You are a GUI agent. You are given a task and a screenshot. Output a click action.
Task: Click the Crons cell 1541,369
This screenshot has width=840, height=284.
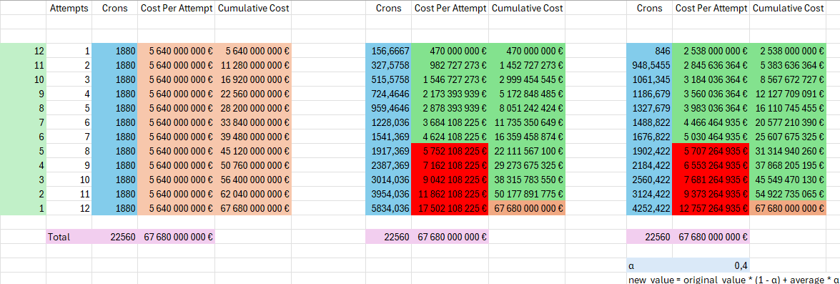(x=388, y=137)
